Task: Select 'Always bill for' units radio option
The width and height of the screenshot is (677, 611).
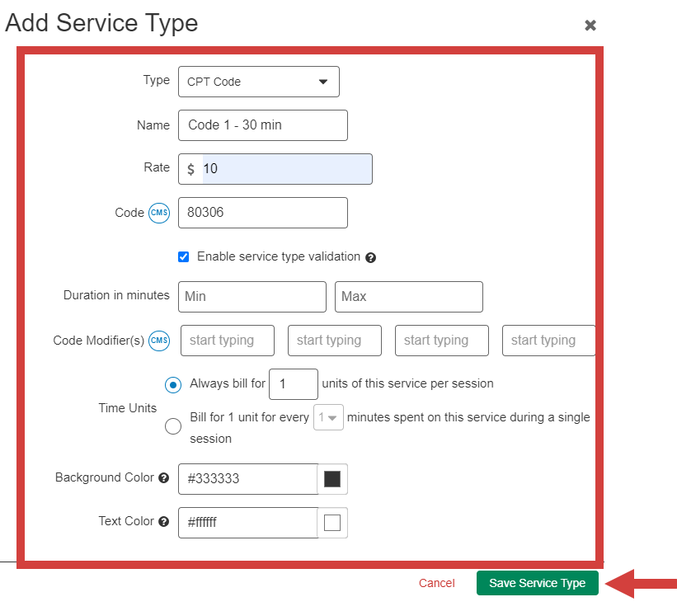Action: click(x=173, y=384)
